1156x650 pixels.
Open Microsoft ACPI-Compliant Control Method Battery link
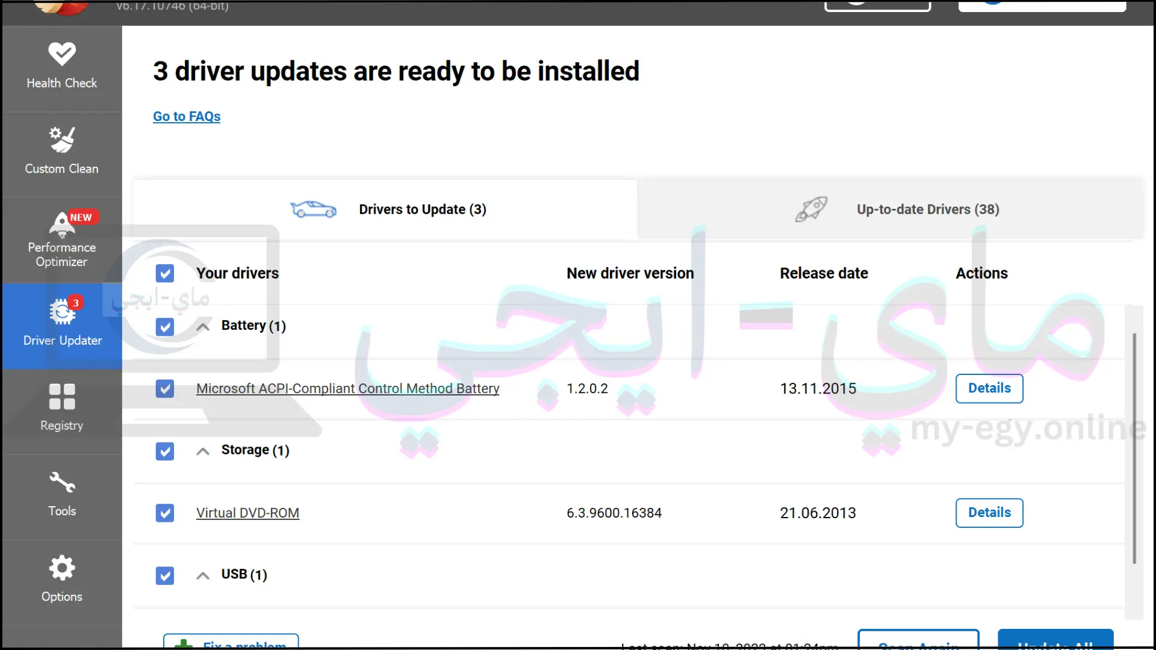(347, 388)
